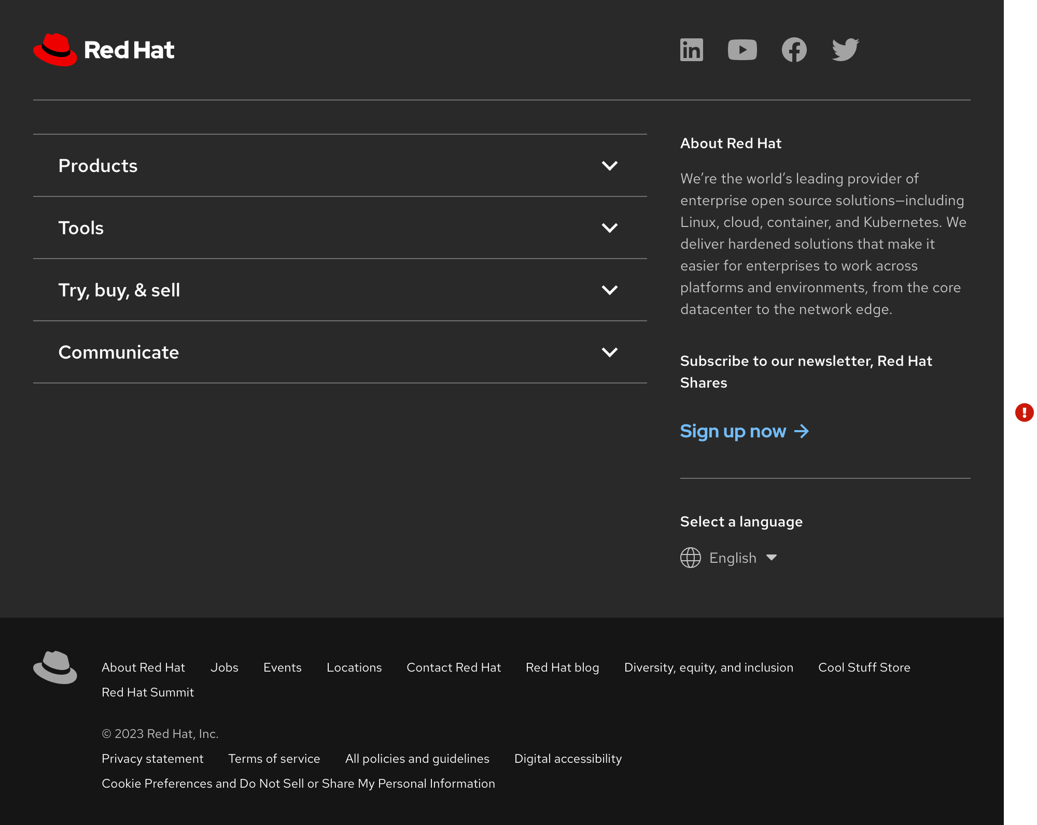
Task: Open the English language dropdown
Action: [x=741, y=558]
